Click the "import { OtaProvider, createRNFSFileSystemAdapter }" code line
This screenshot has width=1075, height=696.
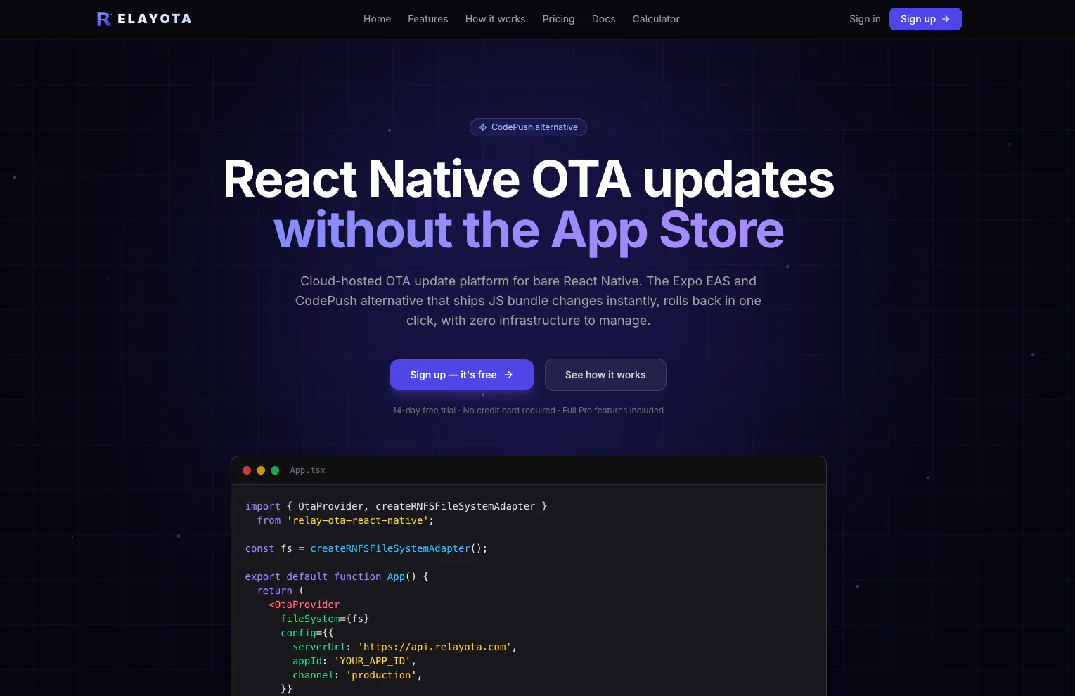396,506
